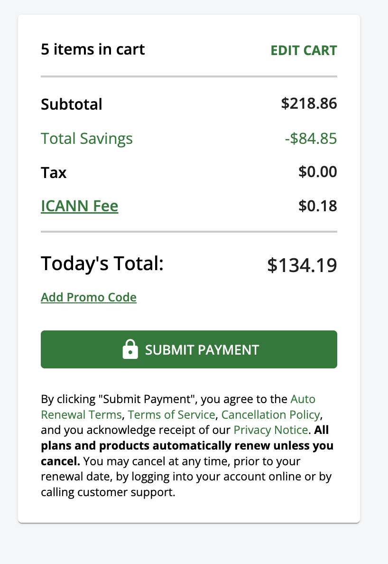Select the $0.18 ICANN fee amount

[317, 206]
